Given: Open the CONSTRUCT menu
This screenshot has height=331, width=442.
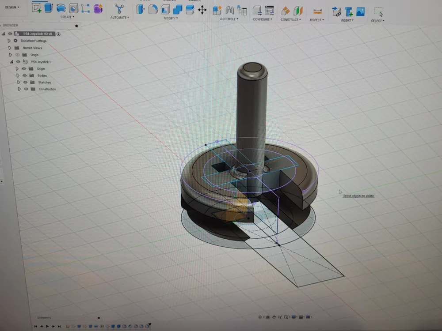Looking at the screenshot, I should click(x=291, y=20).
